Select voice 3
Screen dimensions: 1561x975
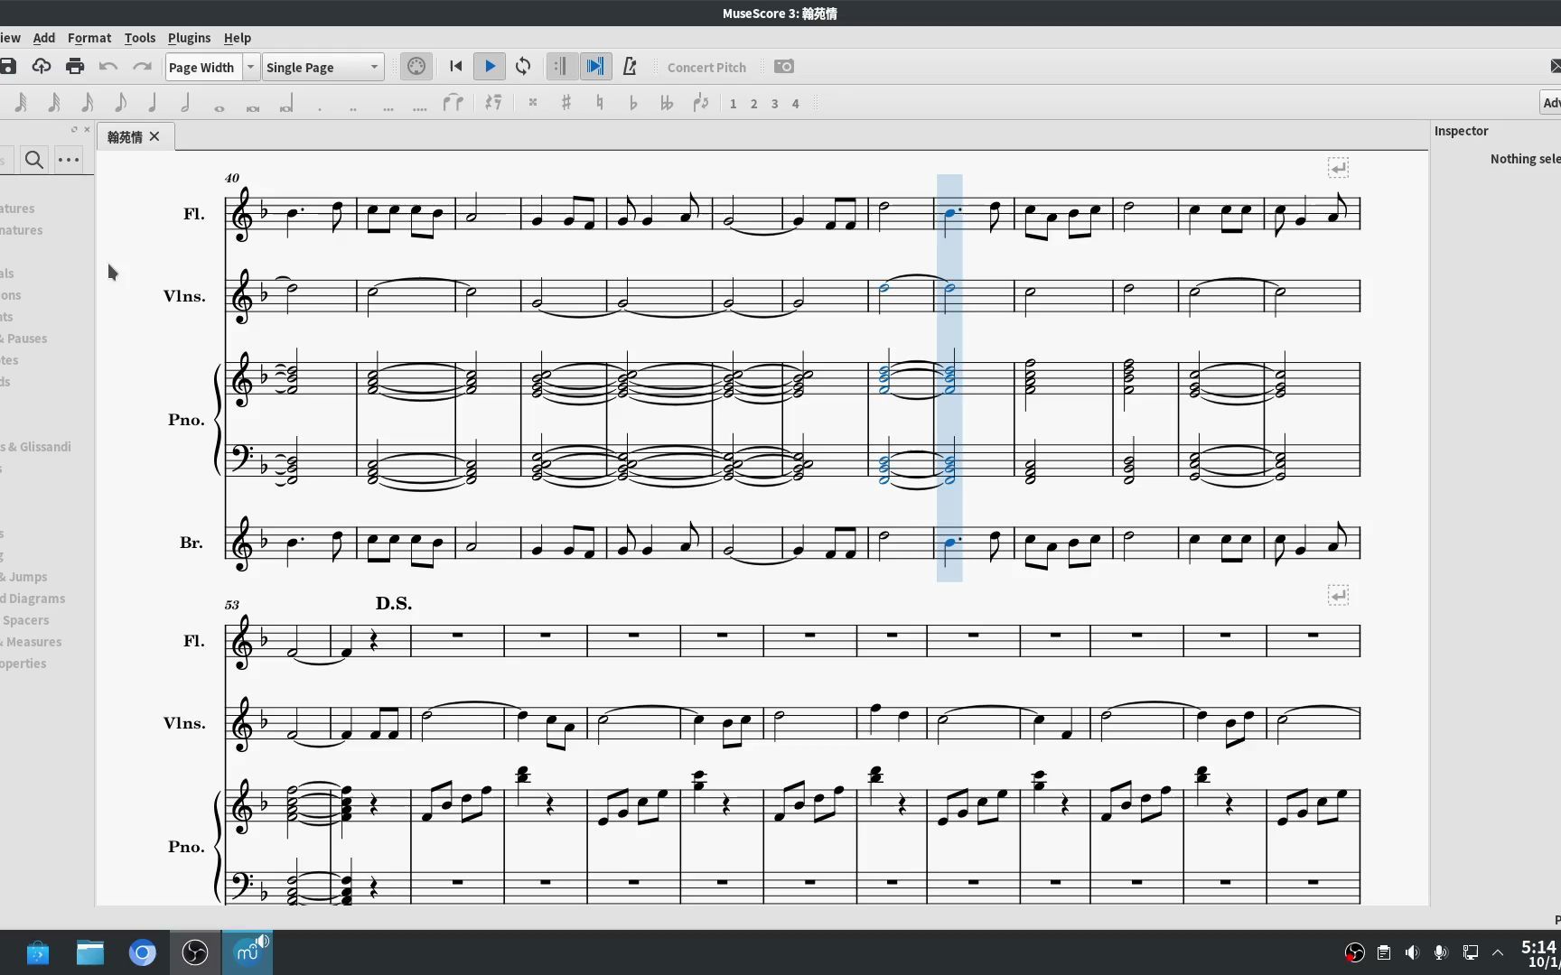click(774, 104)
